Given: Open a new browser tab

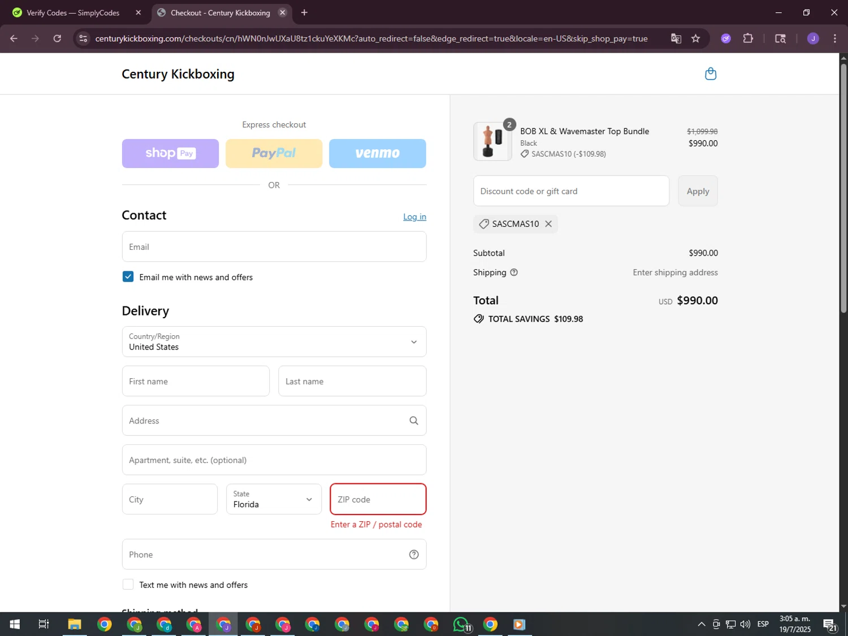Looking at the screenshot, I should coord(304,12).
